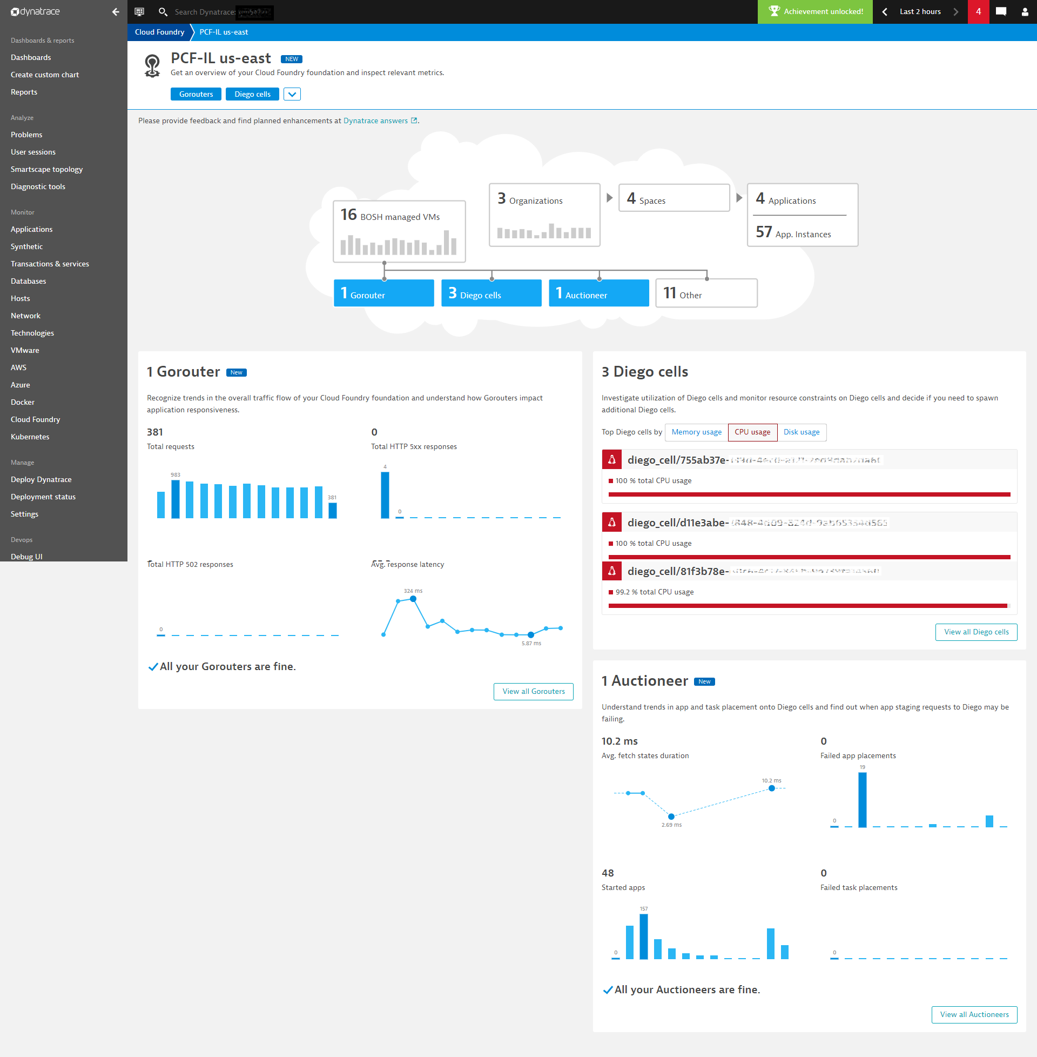Viewport: 1037px width, 1057px height.
Task: Click arrow between Spaces and Applications
Action: pos(739,198)
